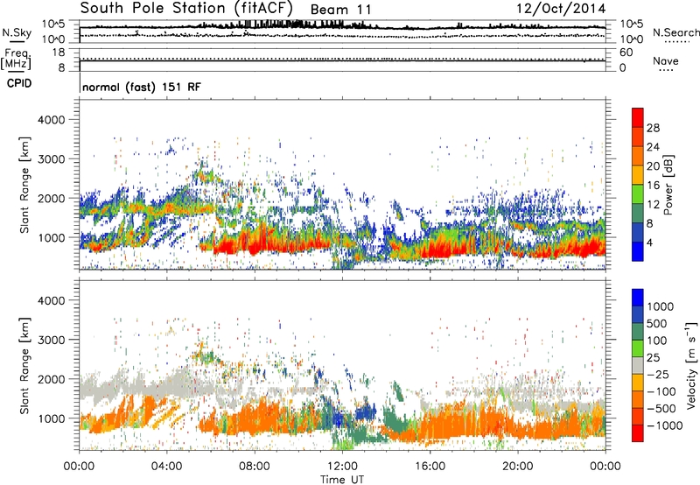This screenshot has width=700, height=485.
Task: Click the velocity panel Slant Range [km] label
Action: tap(24, 366)
